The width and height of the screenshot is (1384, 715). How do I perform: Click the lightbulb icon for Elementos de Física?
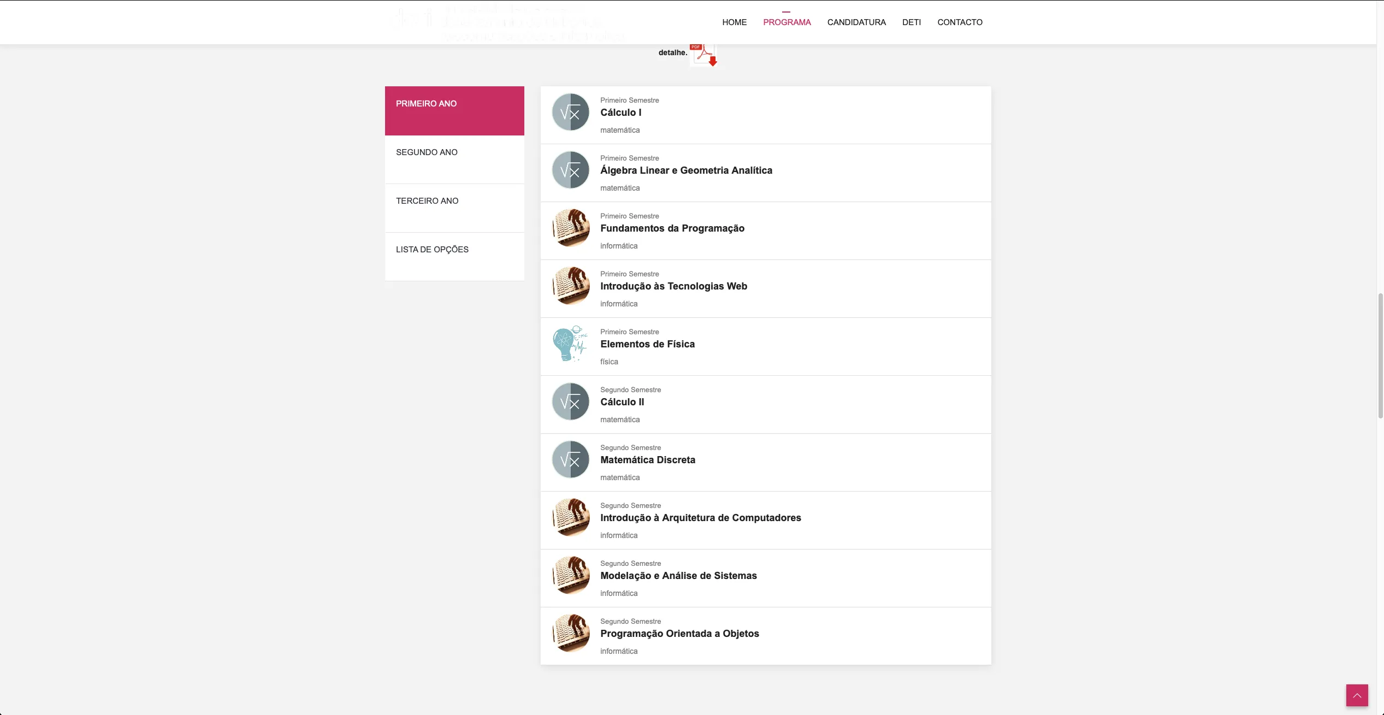point(571,344)
